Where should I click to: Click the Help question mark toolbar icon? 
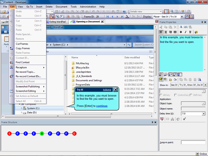coord(124,12)
